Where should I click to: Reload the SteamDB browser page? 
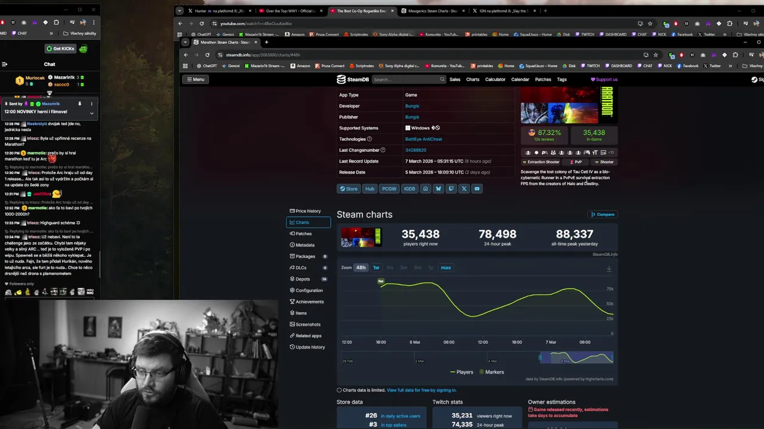point(207,55)
